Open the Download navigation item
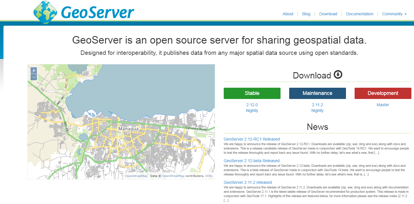414x204 pixels. [328, 14]
